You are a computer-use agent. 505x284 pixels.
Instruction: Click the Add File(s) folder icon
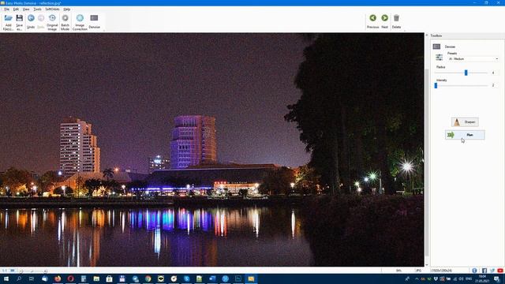8,18
